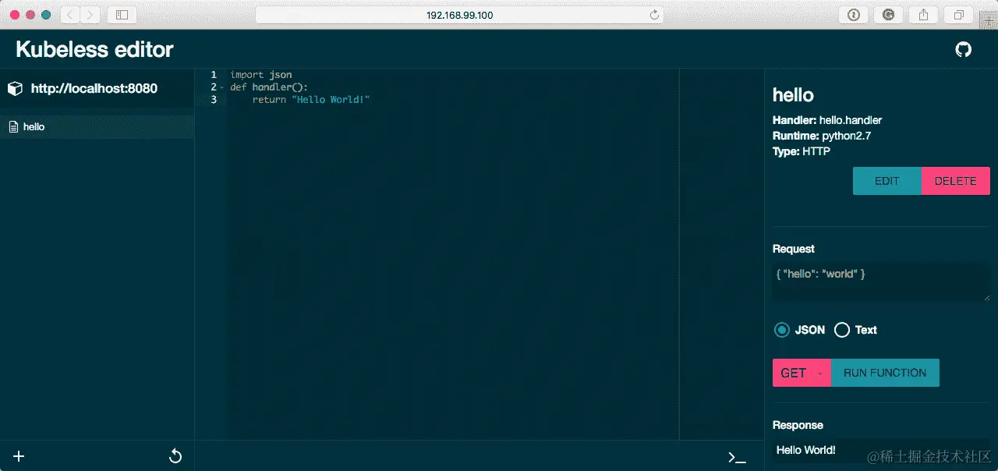
Task: Select JSON request format radio
Action: pyautogui.click(x=781, y=330)
